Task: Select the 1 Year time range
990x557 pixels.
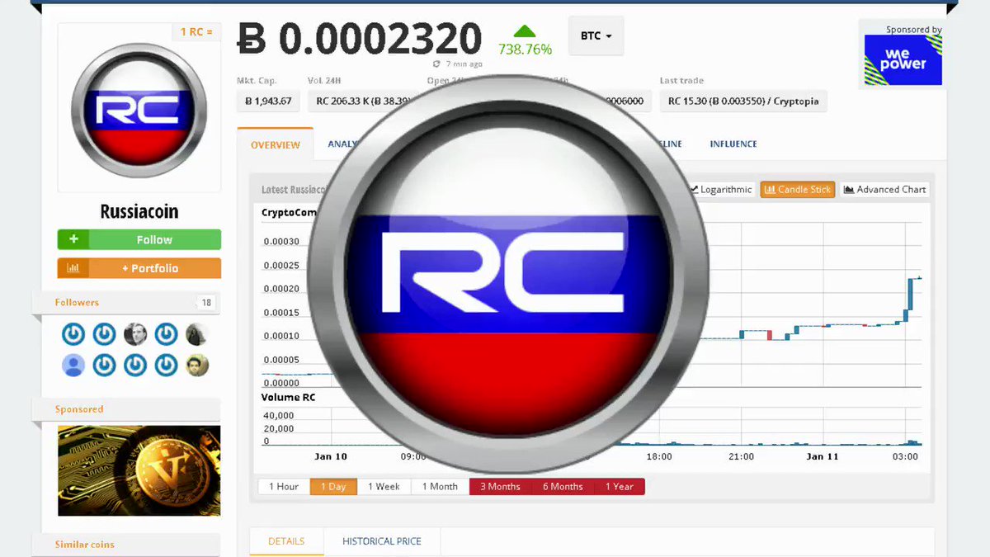Action: tap(619, 486)
